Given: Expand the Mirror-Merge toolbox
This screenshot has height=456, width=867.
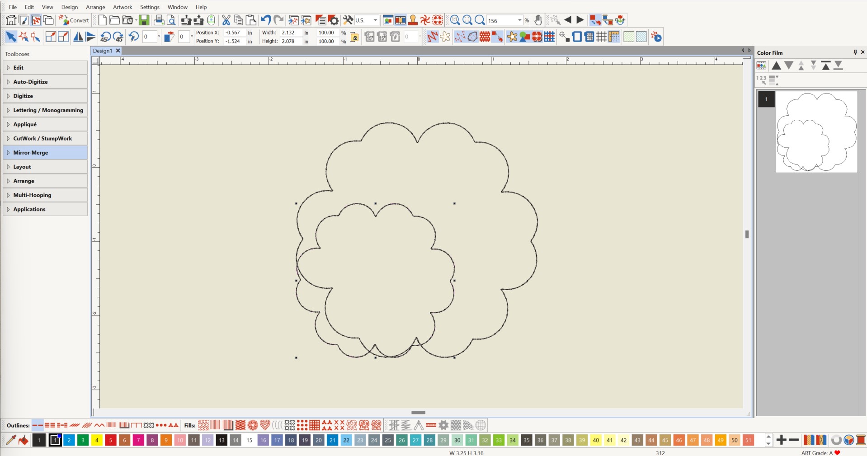Looking at the screenshot, I should point(45,153).
